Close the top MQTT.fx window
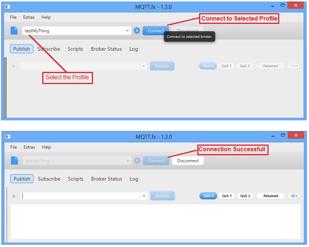 pyautogui.click(x=296, y=5)
